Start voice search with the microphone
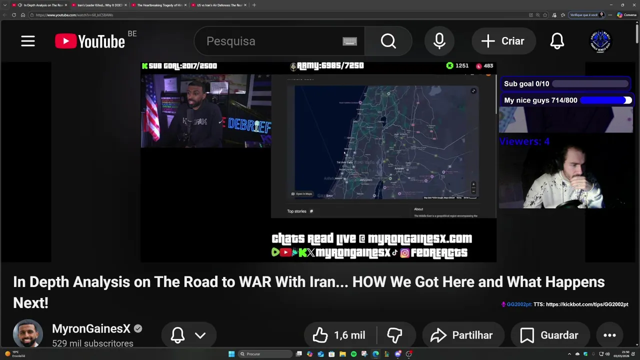640x360 pixels. 439,41
